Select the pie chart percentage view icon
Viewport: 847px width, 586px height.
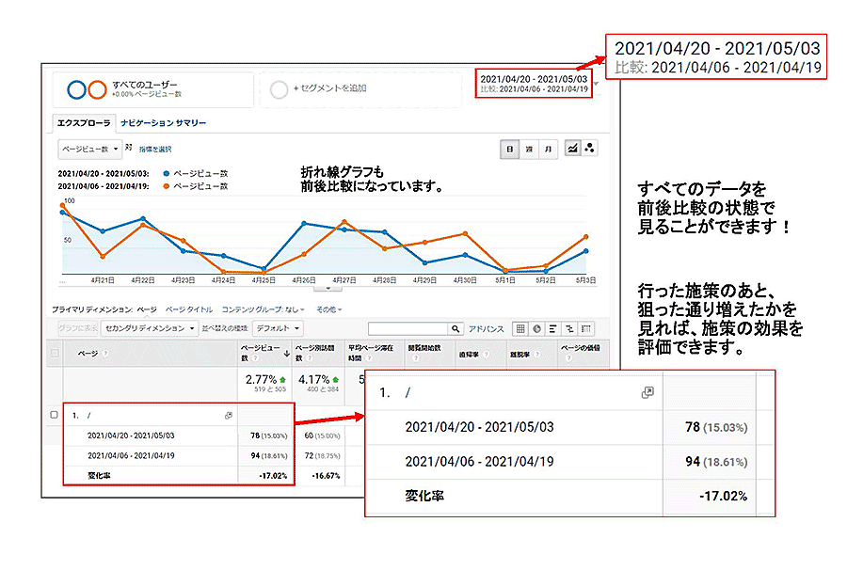[536, 328]
